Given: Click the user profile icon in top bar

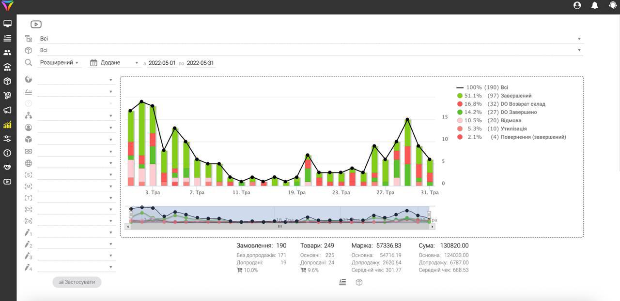Looking at the screenshot, I should tap(576, 5).
